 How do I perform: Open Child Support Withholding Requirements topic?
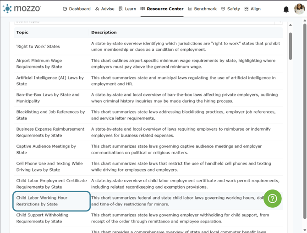(42, 218)
